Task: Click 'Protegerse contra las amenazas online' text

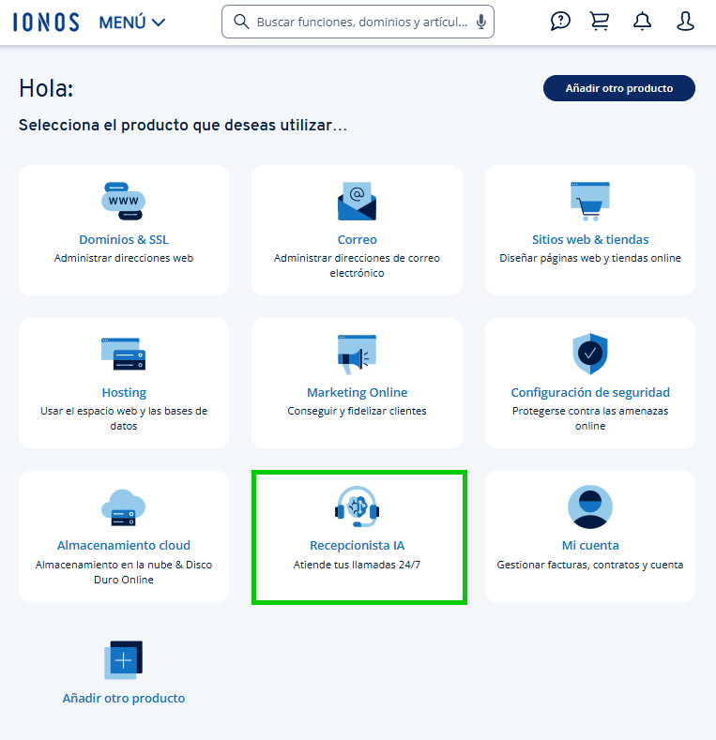Action: click(590, 418)
